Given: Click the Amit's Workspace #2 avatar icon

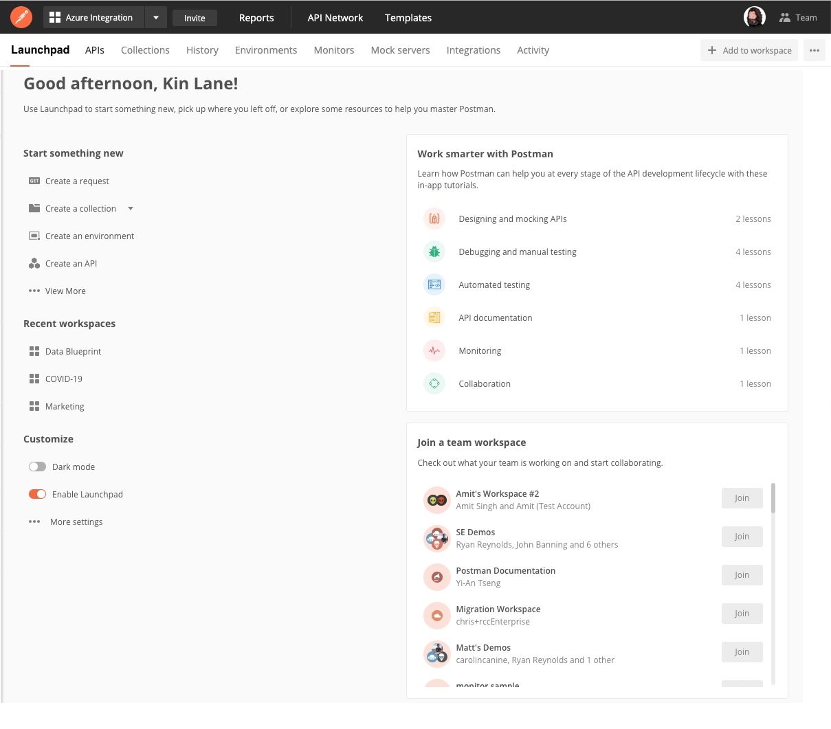Looking at the screenshot, I should click(x=437, y=500).
